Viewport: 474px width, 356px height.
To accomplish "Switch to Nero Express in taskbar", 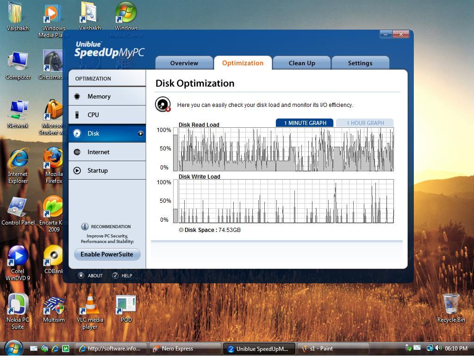I will click(184, 349).
